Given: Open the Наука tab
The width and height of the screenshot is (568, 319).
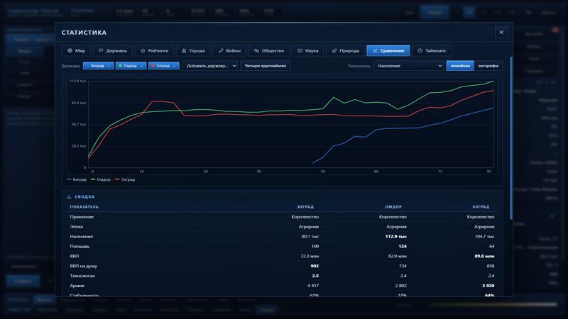Looking at the screenshot, I should (308, 50).
